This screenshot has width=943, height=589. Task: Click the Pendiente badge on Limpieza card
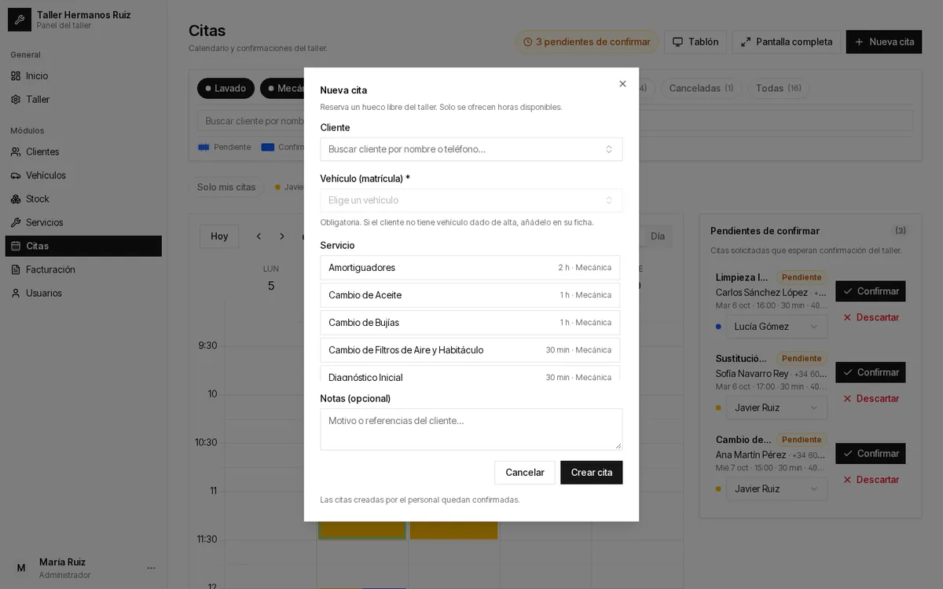click(x=802, y=277)
